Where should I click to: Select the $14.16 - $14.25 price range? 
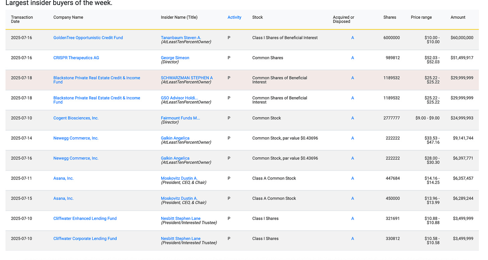point(432,181)
